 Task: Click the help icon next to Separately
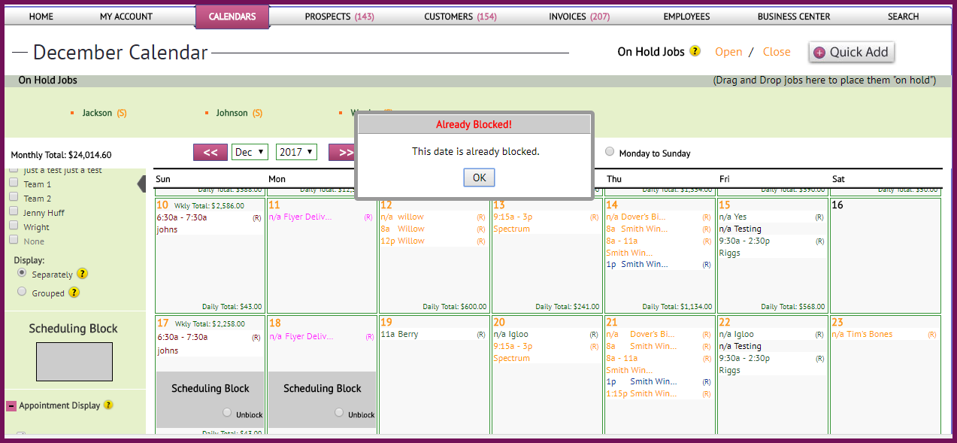click(x=83, y=274)
